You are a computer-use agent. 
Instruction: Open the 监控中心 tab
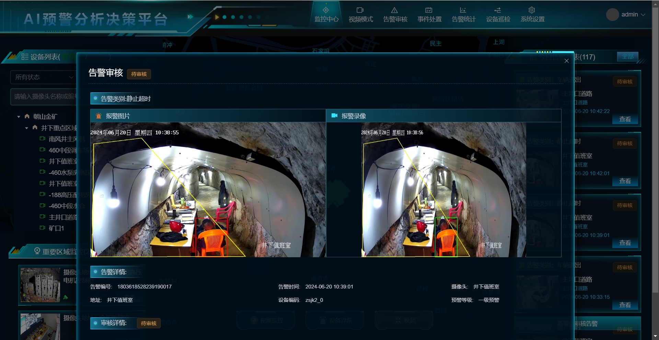pos(326,14)
